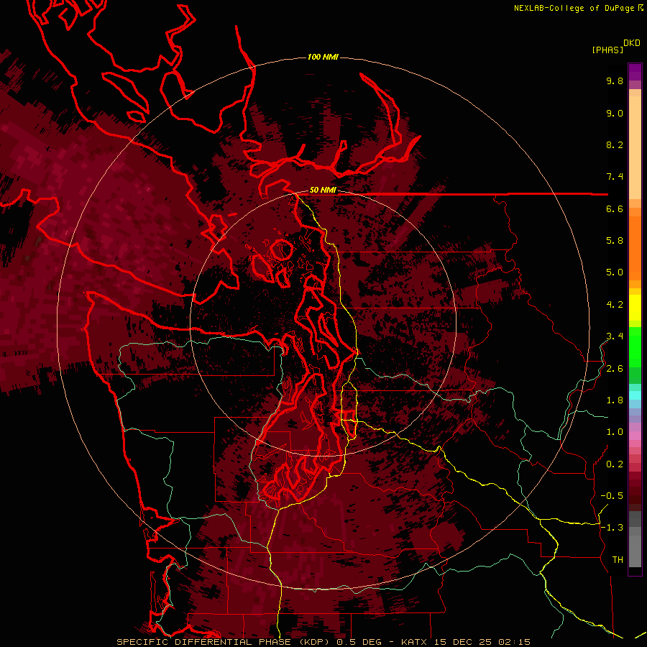Image resolution: width=647 pixels, height=647 pixels.
Task: Click the 7.4 scale value
Action: tap(615, 177)
